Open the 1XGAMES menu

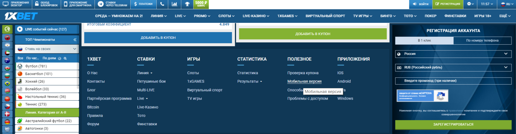pos(287,16)
